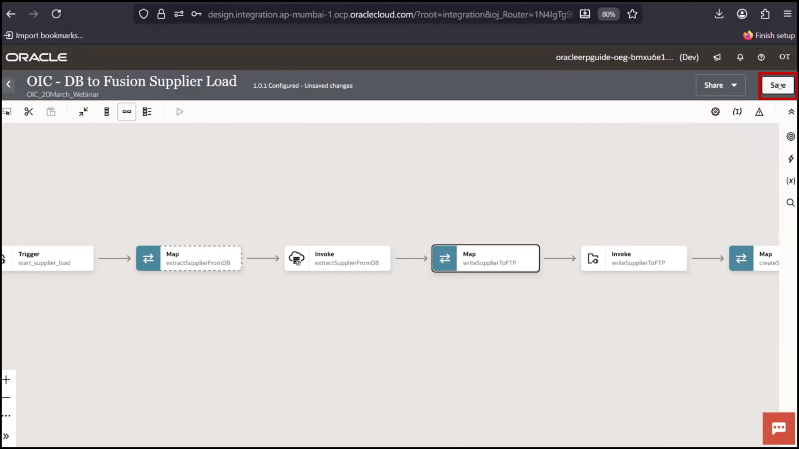Click the OIC_20March_Webinar project name
The width and height of the screenshot is (799, 449).
tap(63, 94)
